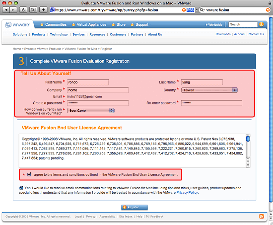This screenshot has width=273, height=225.
Task: Click Evaluate VMware Products breadcrumb
Action: pyautogui.click(x=43, y=49)
